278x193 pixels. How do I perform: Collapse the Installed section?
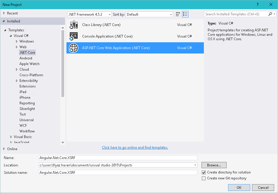[x=4, y=21]
